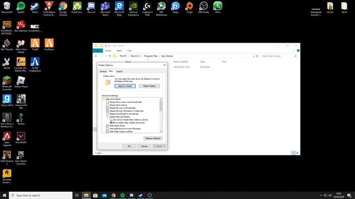Open GeForce Experience desktop icon
Viewport: 355px width, 199px height.
click(133, 9)
